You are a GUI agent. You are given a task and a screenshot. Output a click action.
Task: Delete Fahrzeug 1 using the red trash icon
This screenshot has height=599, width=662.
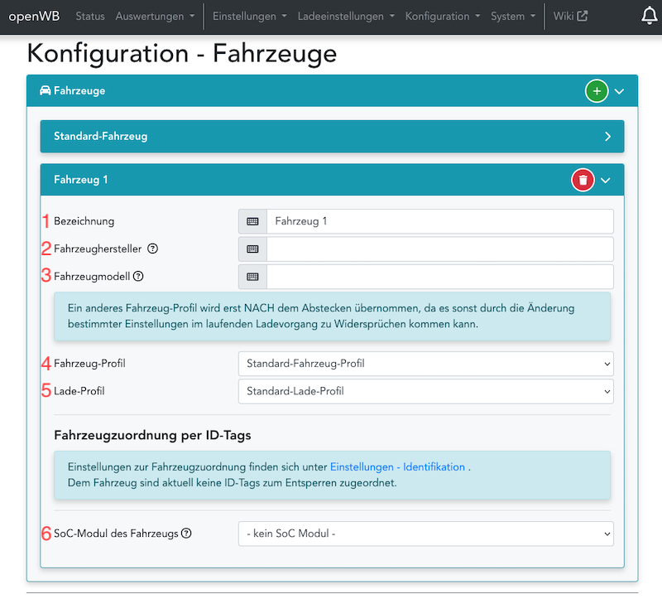[583, 179]
